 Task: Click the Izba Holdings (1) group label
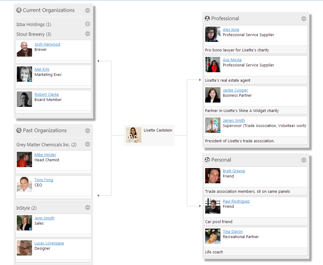[34, 24]
